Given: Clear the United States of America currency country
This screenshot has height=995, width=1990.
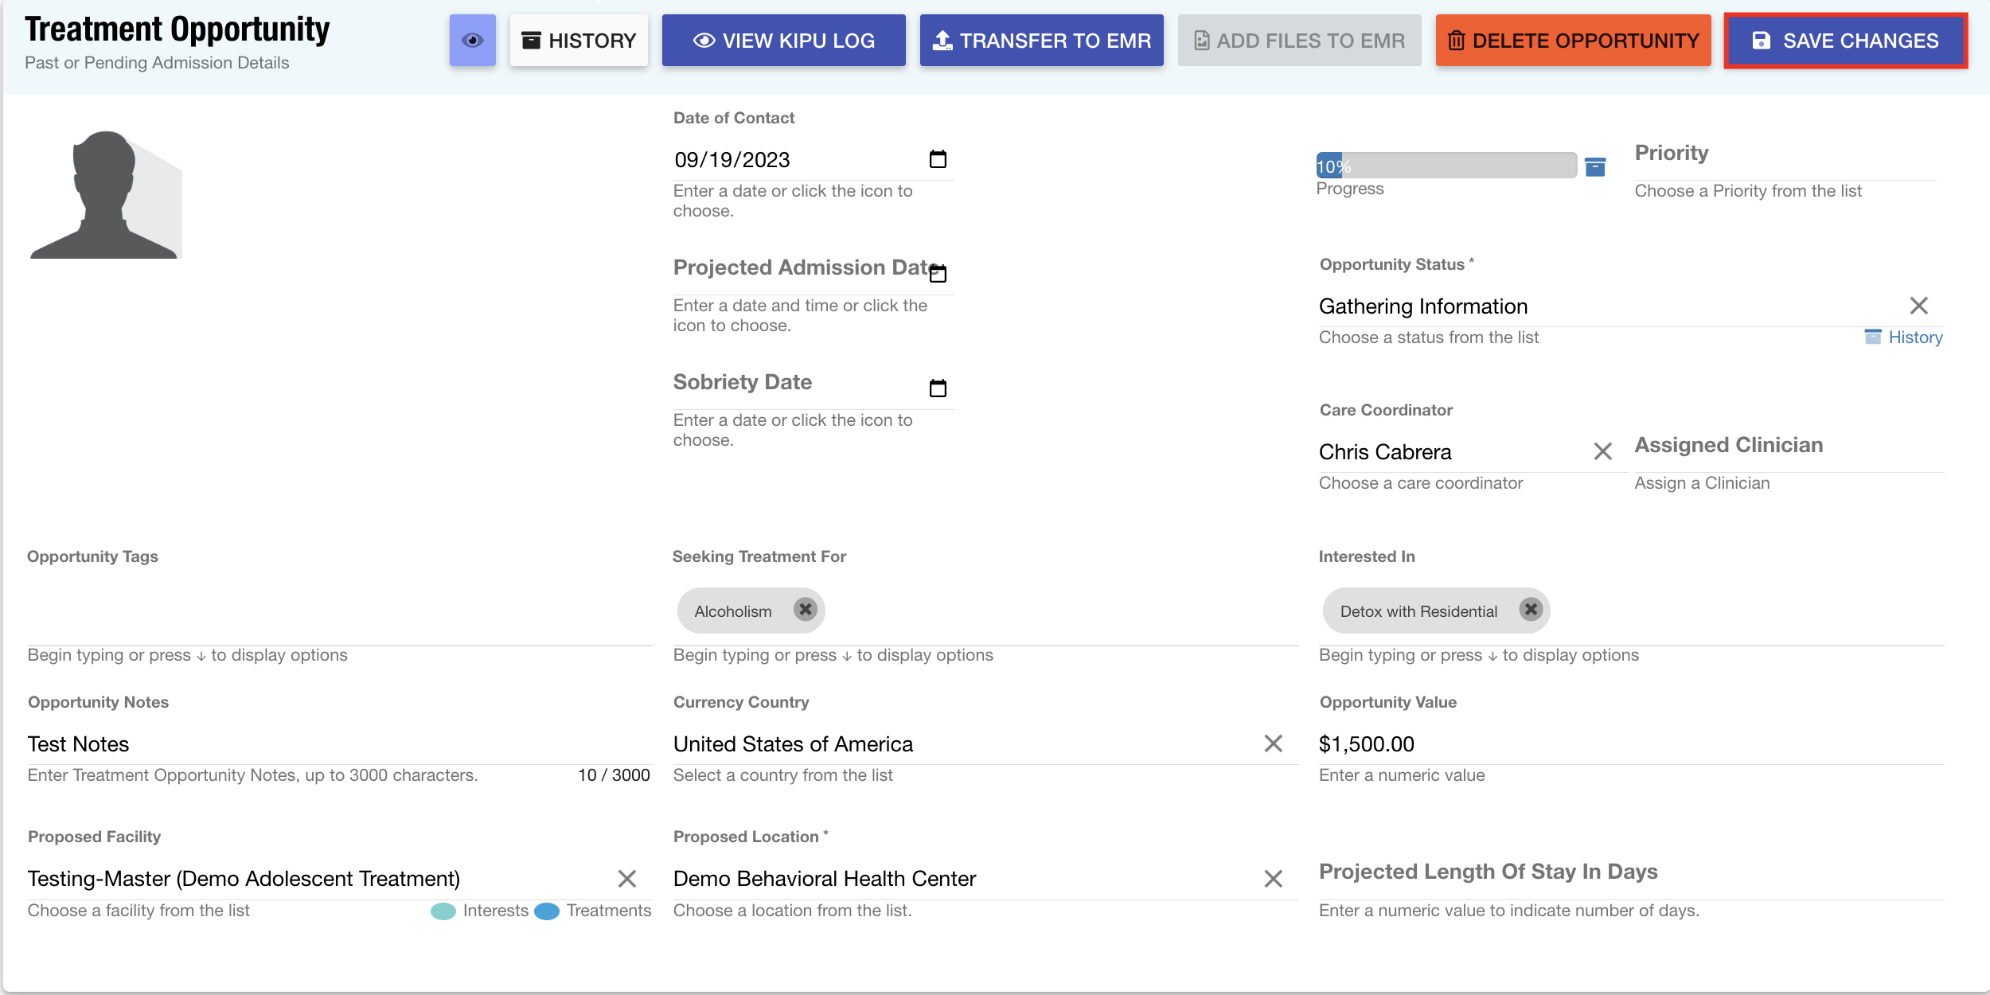Looking at the screenshot, I should click(x=1274, y=743).
